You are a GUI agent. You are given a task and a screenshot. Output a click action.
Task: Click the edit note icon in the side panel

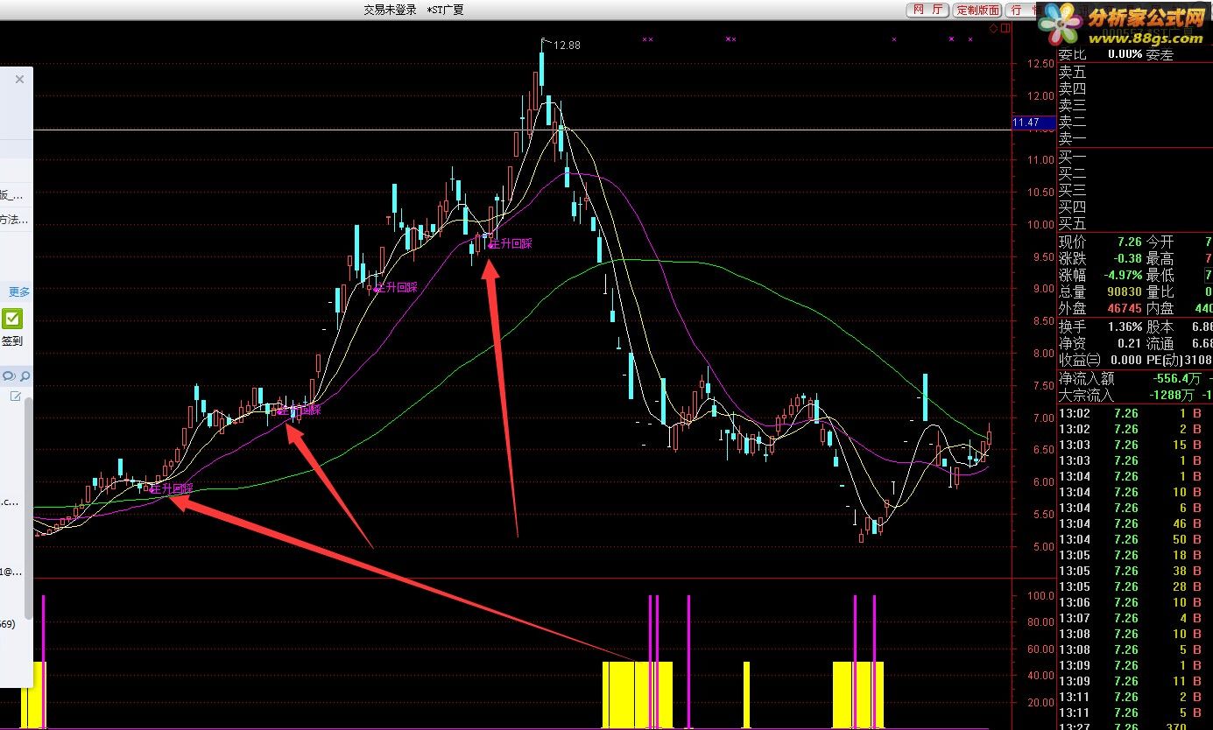click(x=15, y=397)
